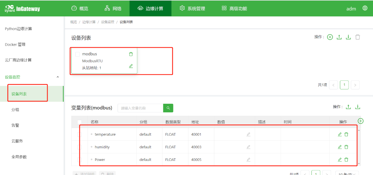Check the modbus device checkbox
The height and width of the screenshot is (175, 373).
[x=77, y=54]
